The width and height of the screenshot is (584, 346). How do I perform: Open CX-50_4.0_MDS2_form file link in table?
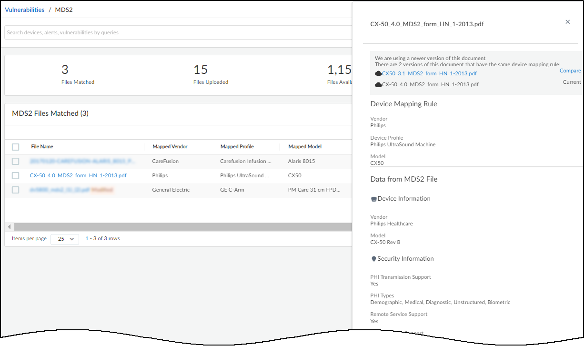pos(78,175)
